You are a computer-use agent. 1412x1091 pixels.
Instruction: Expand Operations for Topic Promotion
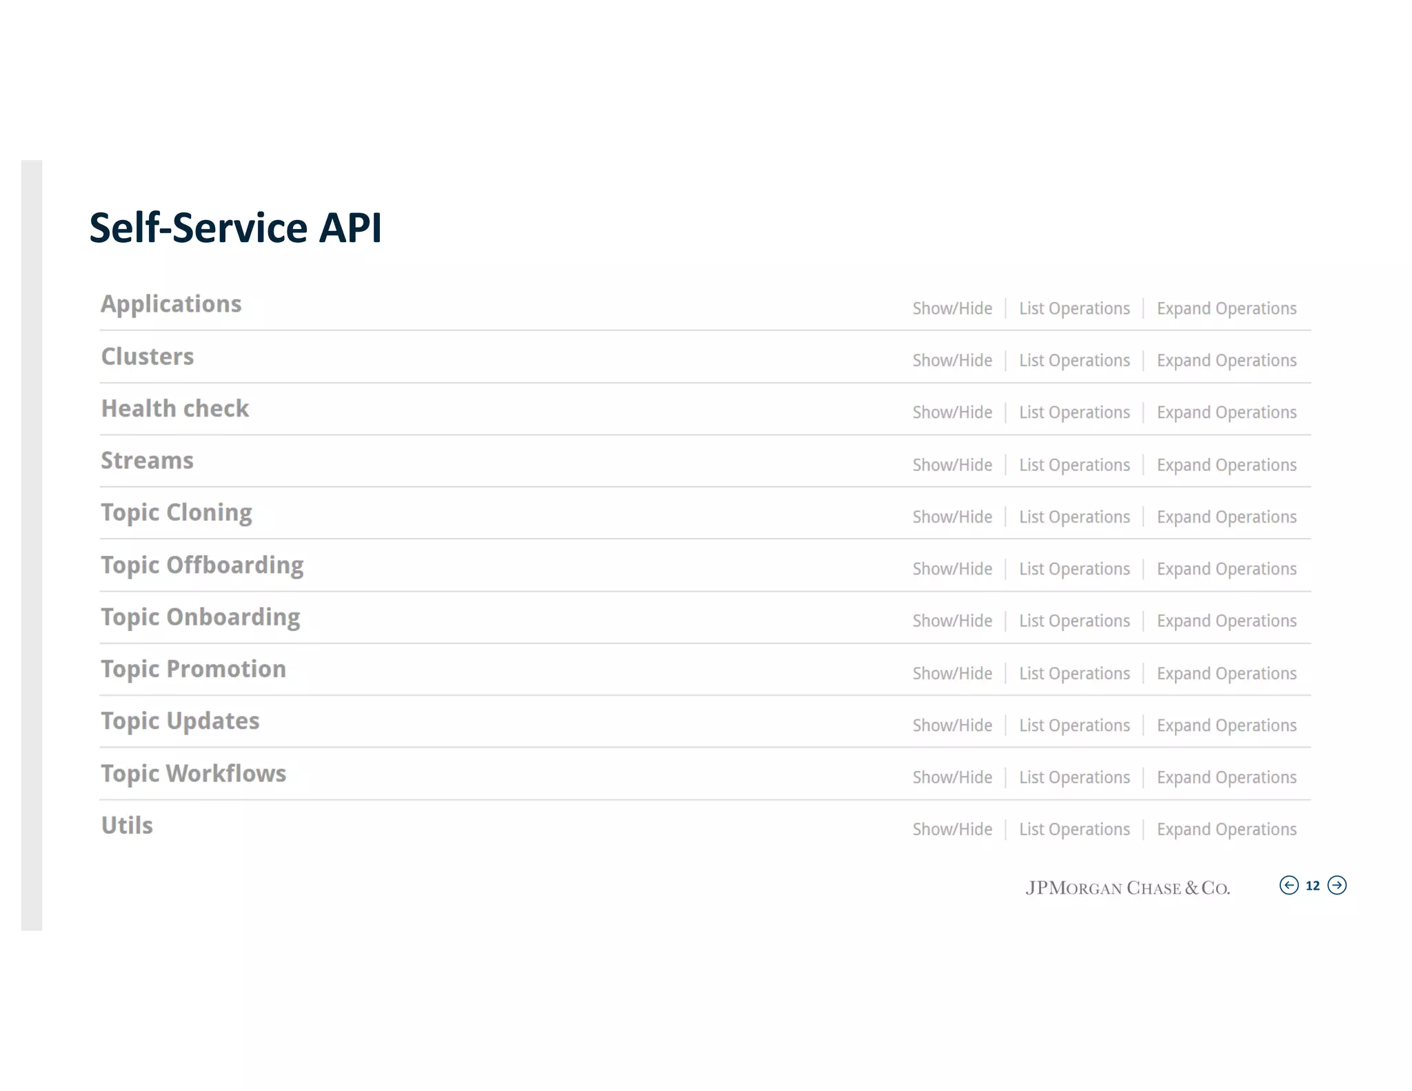tap(1227, 673)
